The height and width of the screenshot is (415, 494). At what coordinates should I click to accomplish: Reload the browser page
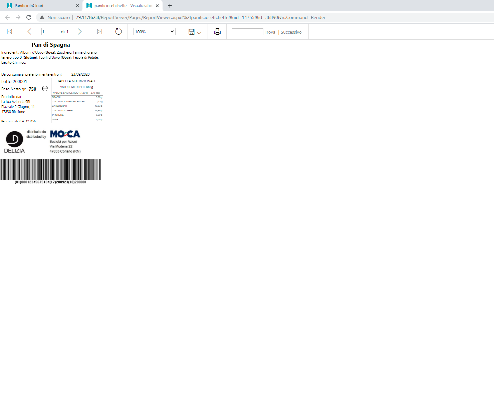(x=29, y=17)
